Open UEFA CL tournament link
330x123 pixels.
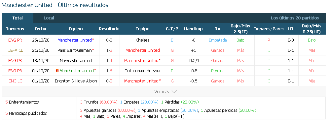pos(15,50)
